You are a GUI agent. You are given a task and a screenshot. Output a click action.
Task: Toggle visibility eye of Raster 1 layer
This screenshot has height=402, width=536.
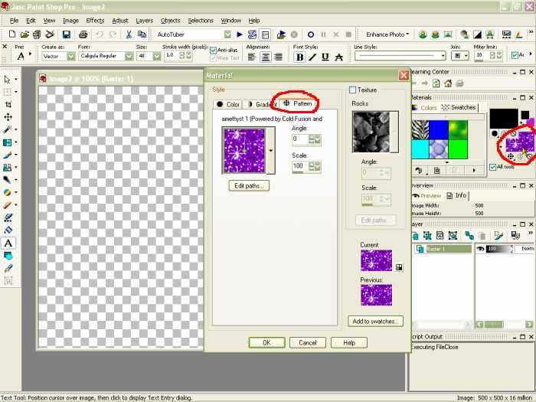click(480, 249)
